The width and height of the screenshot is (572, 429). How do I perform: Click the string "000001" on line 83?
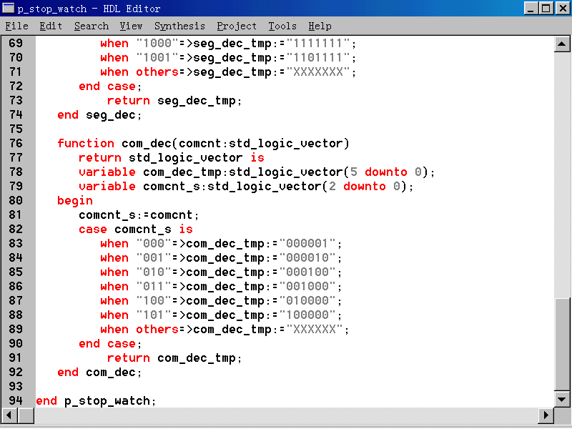click(x=307, y=243)
